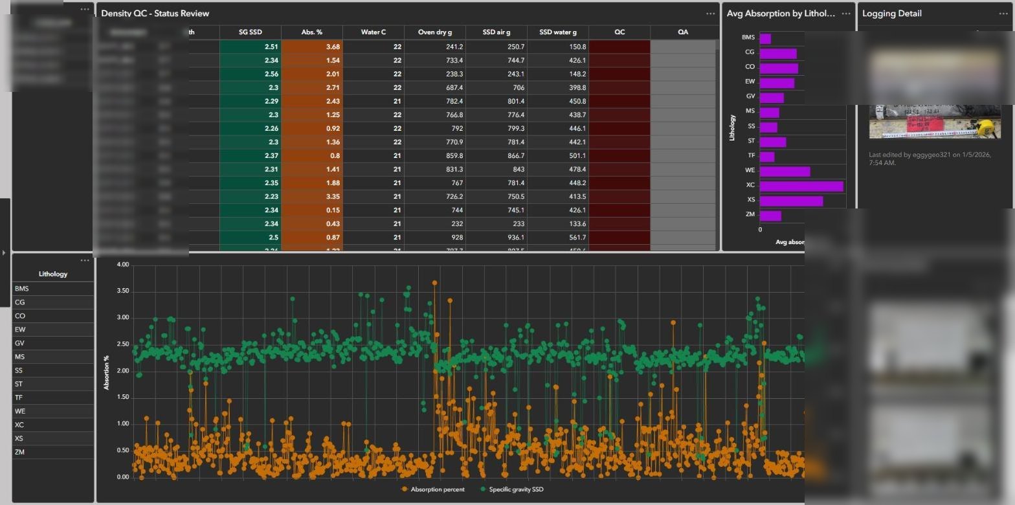Click the QA column header
The height and width of the screenshot is (505, 1015).
pyautogui.click(x=683, y=32)
